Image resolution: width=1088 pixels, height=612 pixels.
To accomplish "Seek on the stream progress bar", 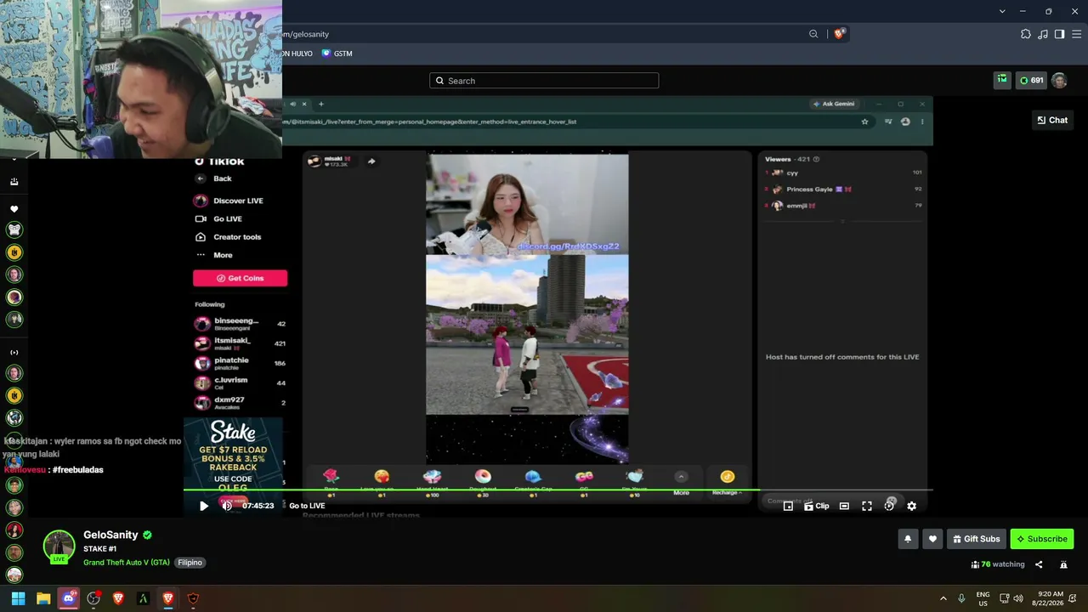I will point(558,490).
